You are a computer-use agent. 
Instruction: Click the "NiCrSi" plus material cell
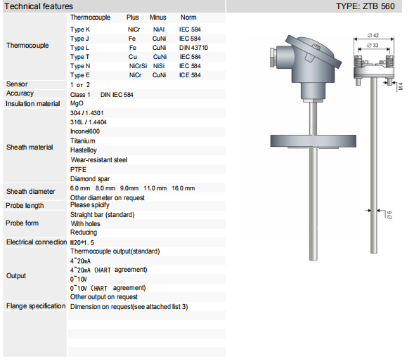(x=138, y=66)
